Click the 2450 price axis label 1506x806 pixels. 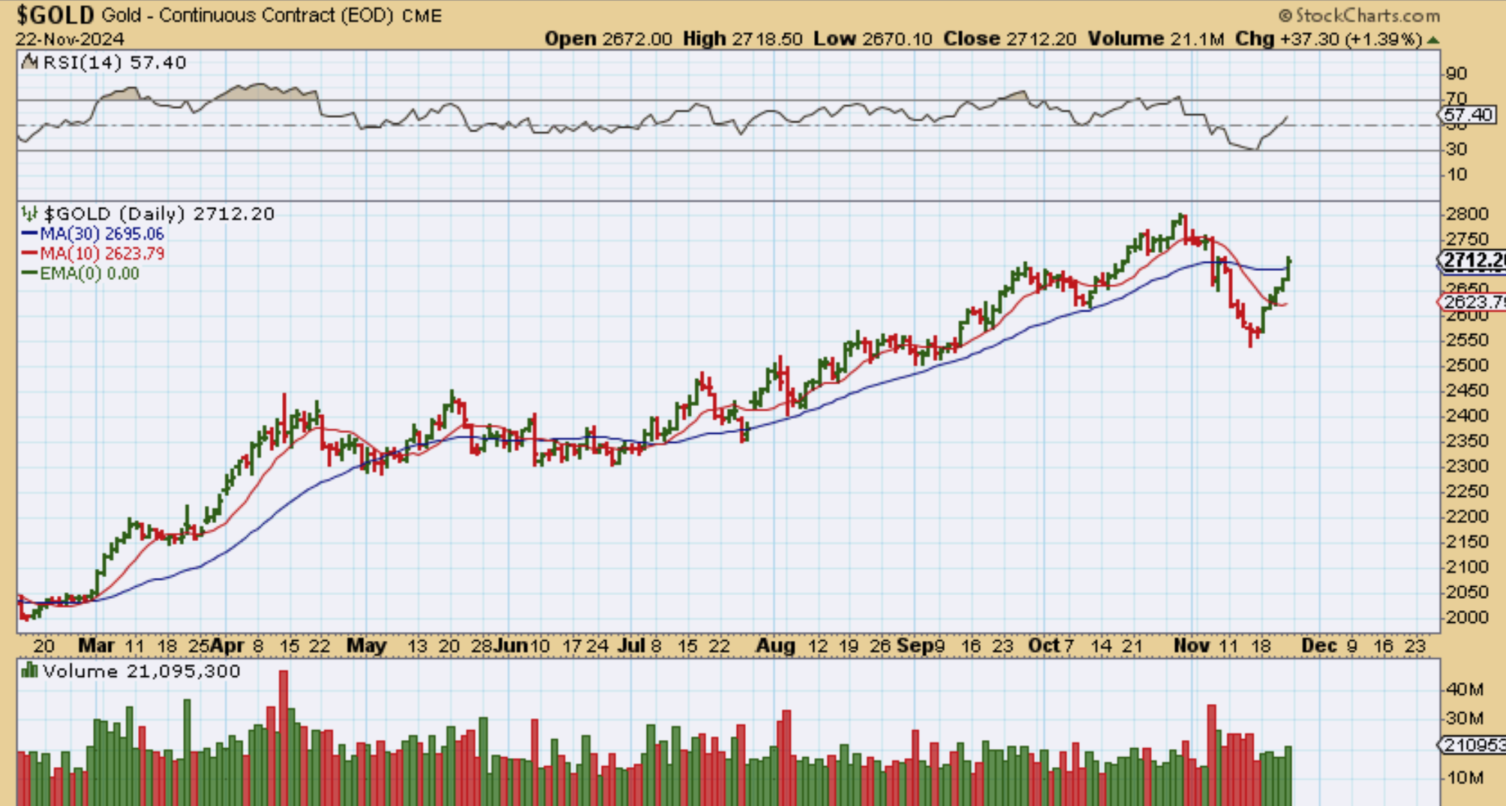pyautogui.click(x=1467, y=390)
